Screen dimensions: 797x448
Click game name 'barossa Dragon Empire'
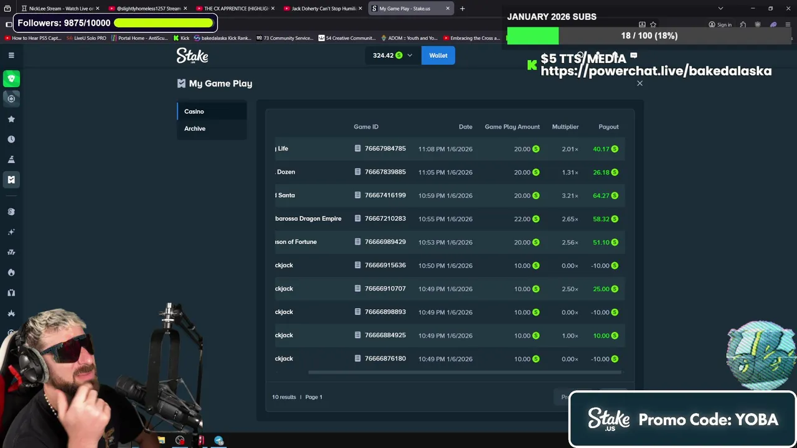[308, 218]
